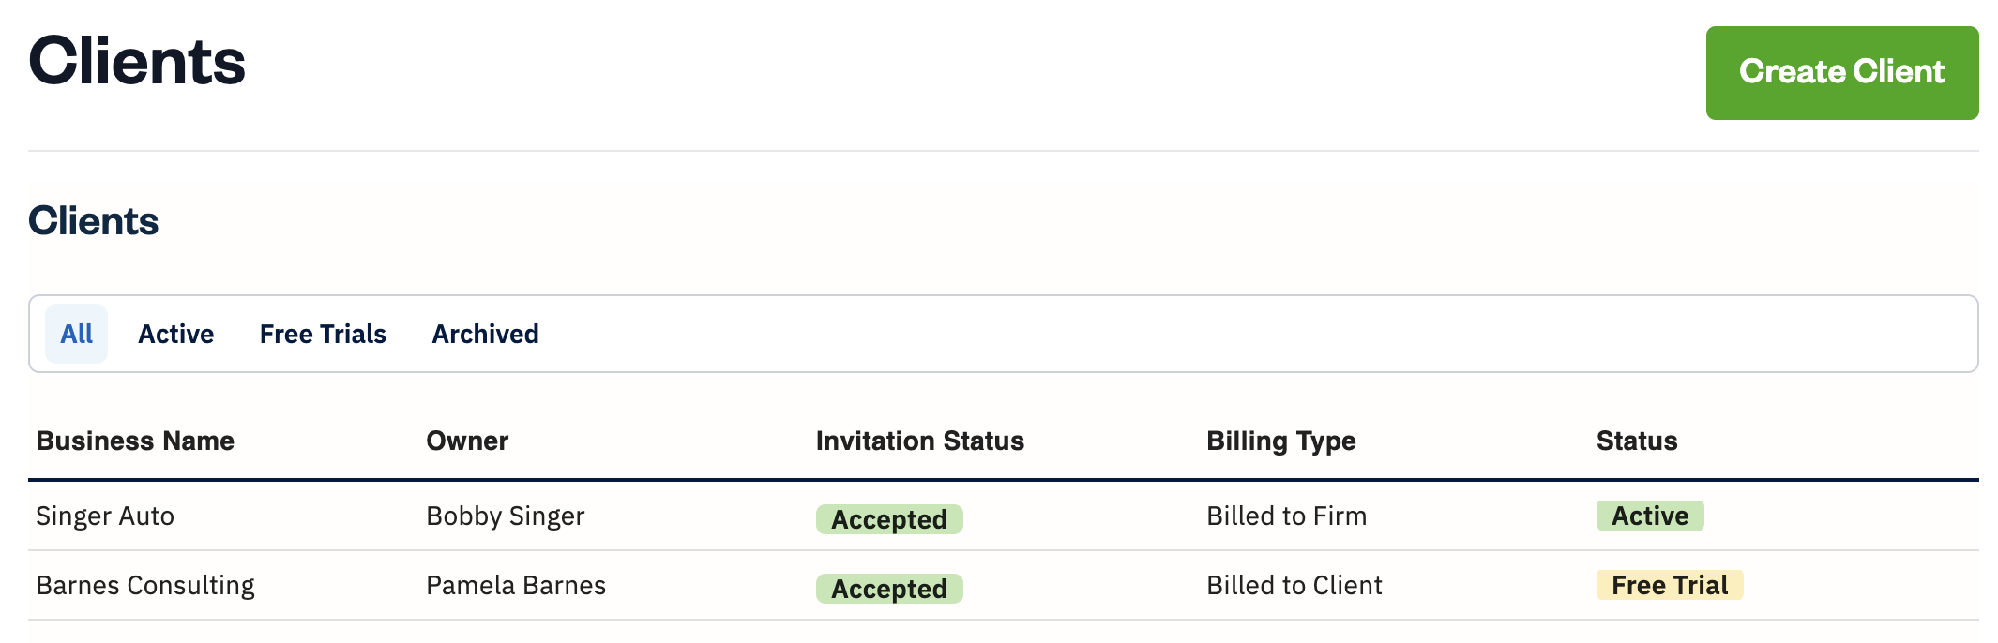Click the Billed to Firm cell
Image resolution: width=1998 pixels, height=643 pixels.
pos(1286,516)
